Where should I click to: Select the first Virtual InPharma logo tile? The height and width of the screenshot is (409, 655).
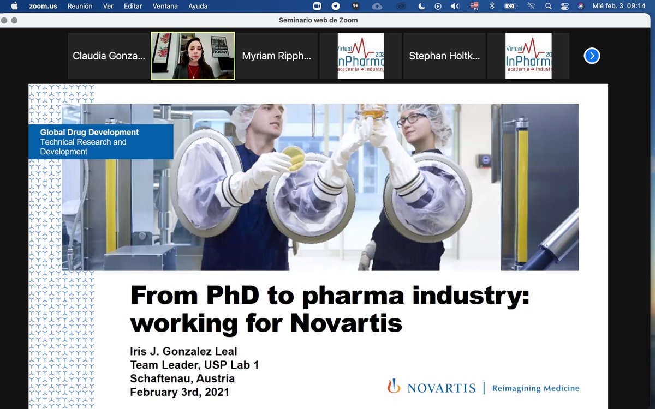(x=360, y=56)
